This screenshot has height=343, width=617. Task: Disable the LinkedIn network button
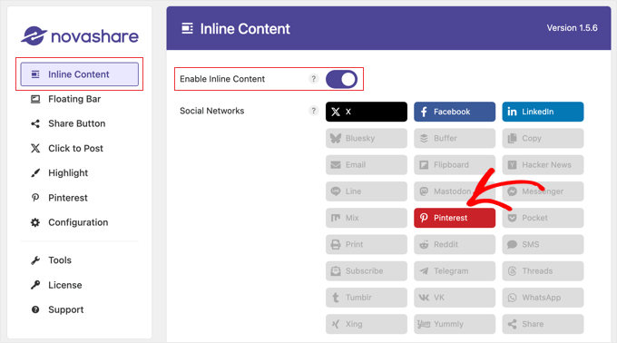pyautogui.click(x=543, y=112)
